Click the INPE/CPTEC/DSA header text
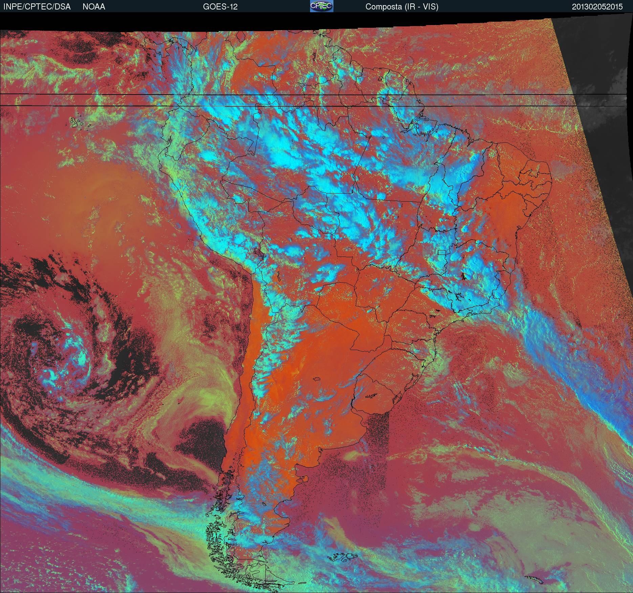Image resolution: width=633 pixels, height=593 pixels. pos(37,7)
